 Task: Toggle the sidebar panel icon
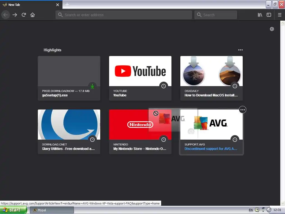[269, 15]
